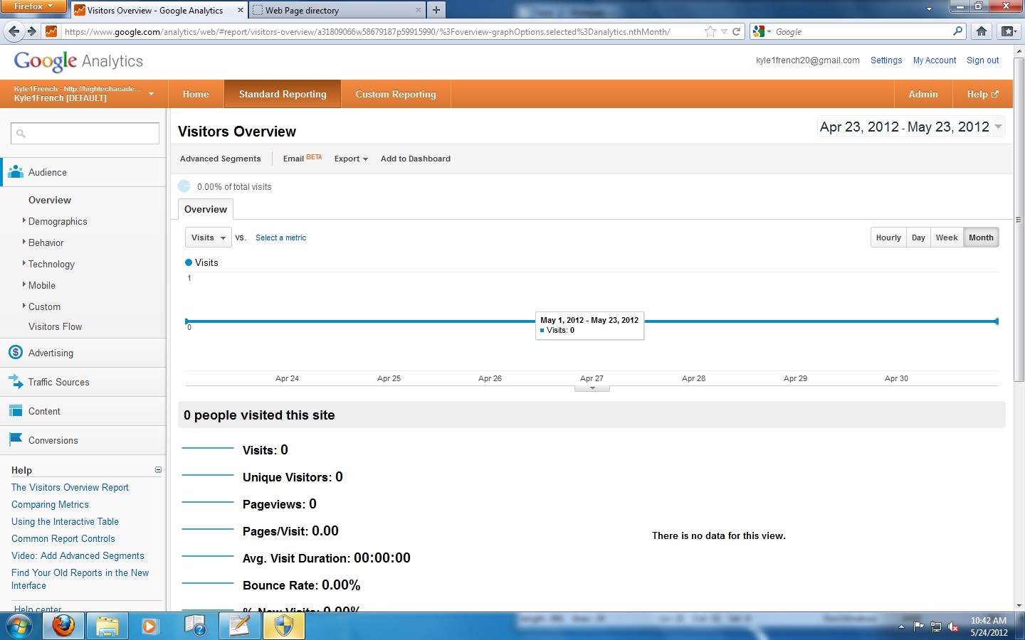Click the sidebar report search field

[x=85, y=133]
